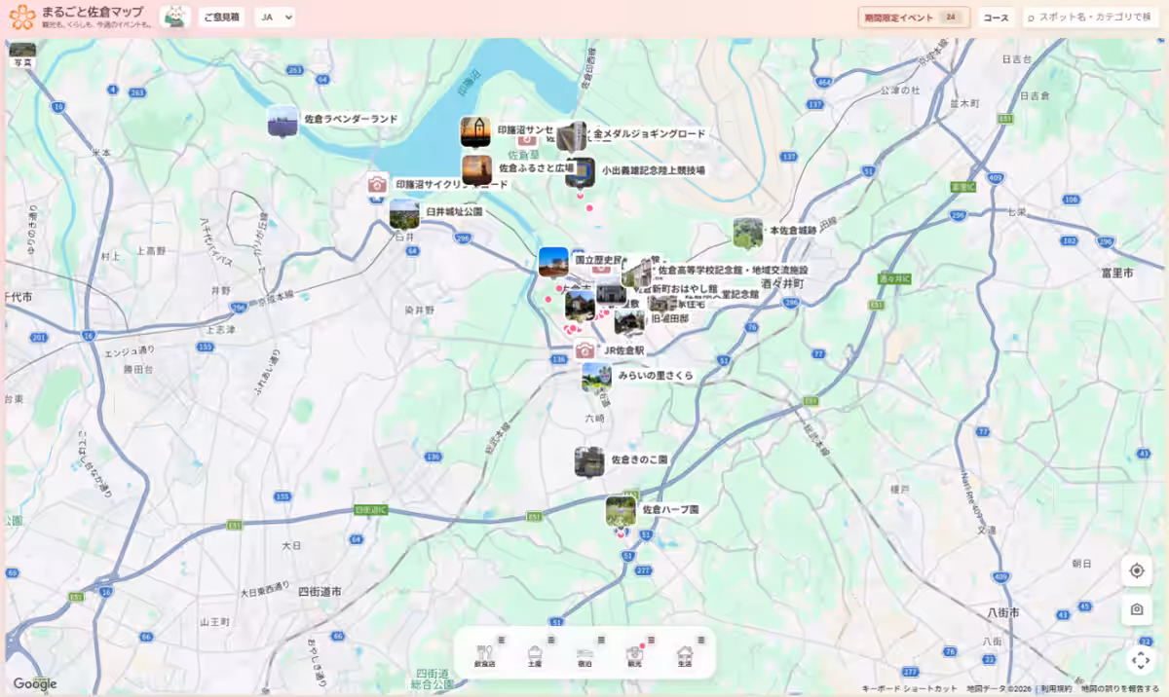
Task: Expand the 宿泊 category list menu
Action: coord(601,640)
